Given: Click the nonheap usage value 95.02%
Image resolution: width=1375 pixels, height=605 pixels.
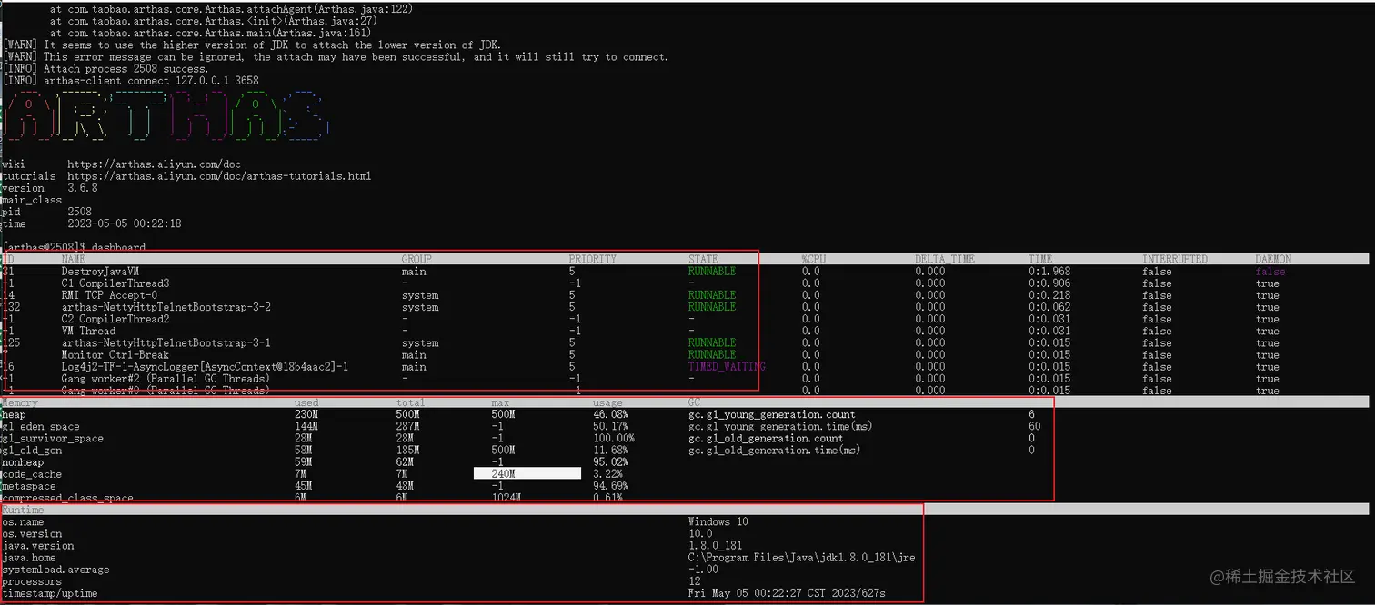Looking at the screenshot, I should [x=610, y=461].
